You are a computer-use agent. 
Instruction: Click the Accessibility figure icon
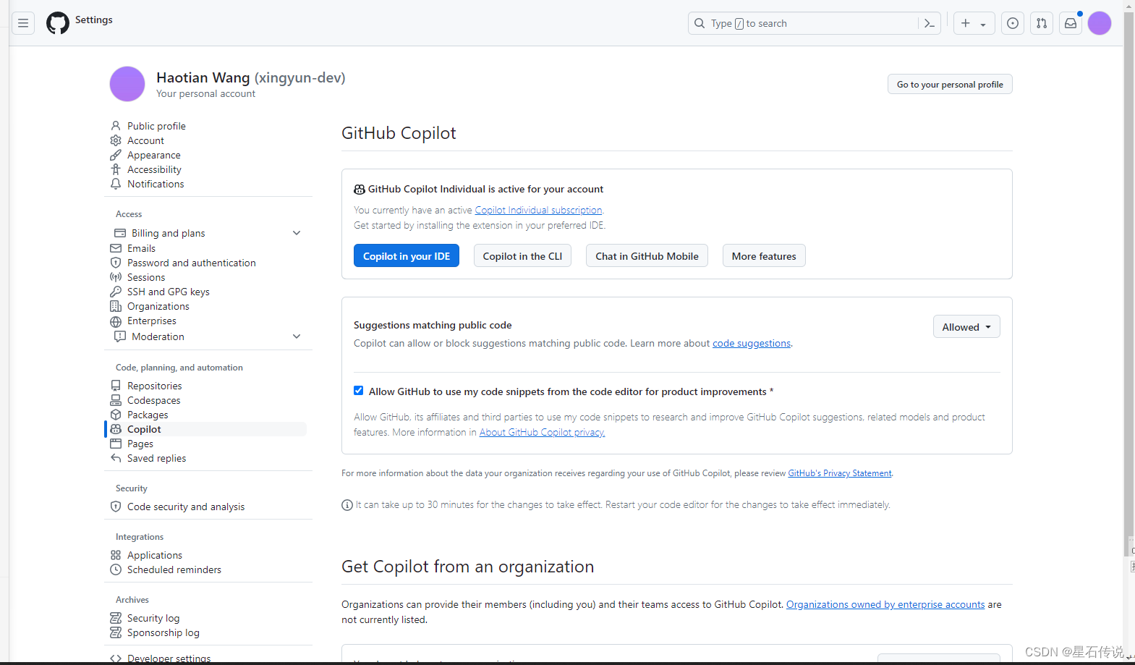[116, 169]
